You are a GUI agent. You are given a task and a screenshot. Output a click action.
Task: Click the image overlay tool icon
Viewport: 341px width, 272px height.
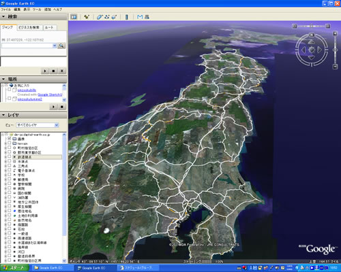pos(114,17)
